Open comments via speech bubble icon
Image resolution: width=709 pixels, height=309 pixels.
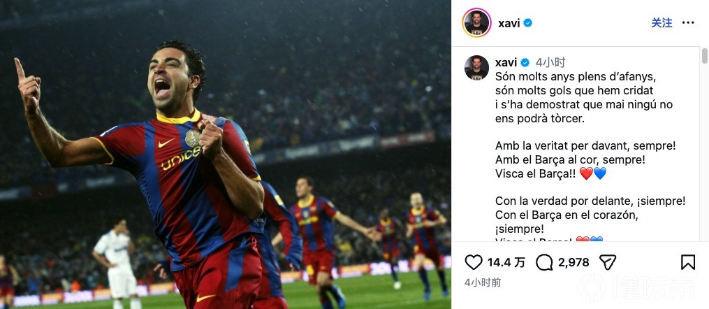tap(544, 262)
